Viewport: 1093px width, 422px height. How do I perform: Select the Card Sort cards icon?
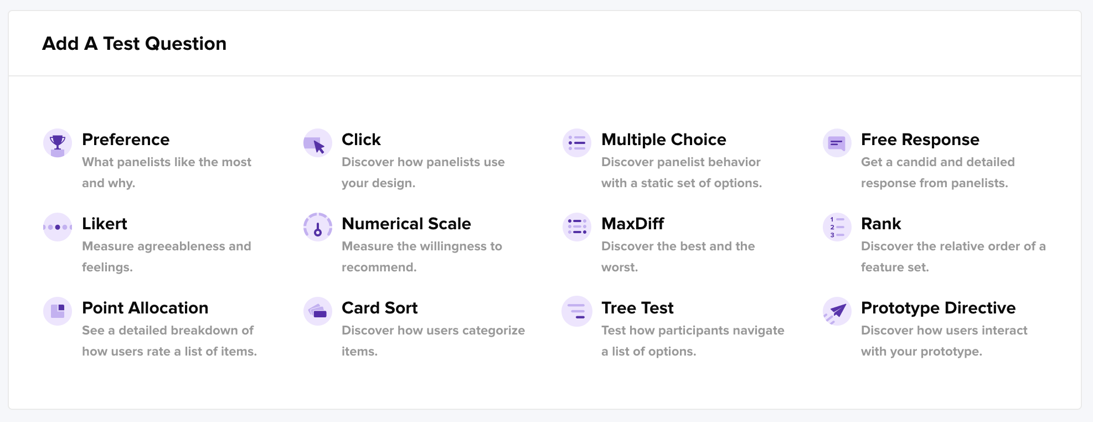pos(317,311)
